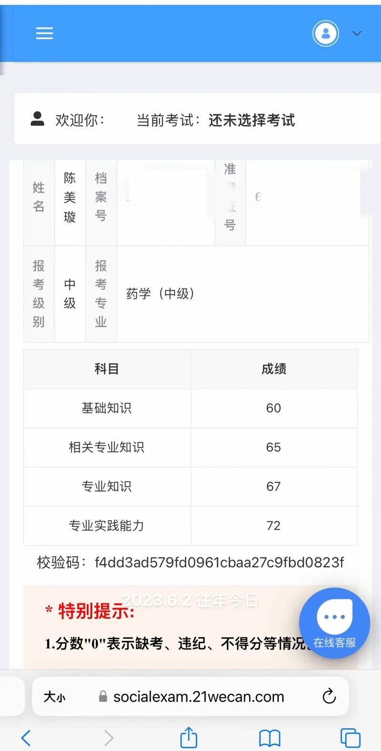
Task: Click the 专业实践能力 score of 72
Action: click(274, 525)
